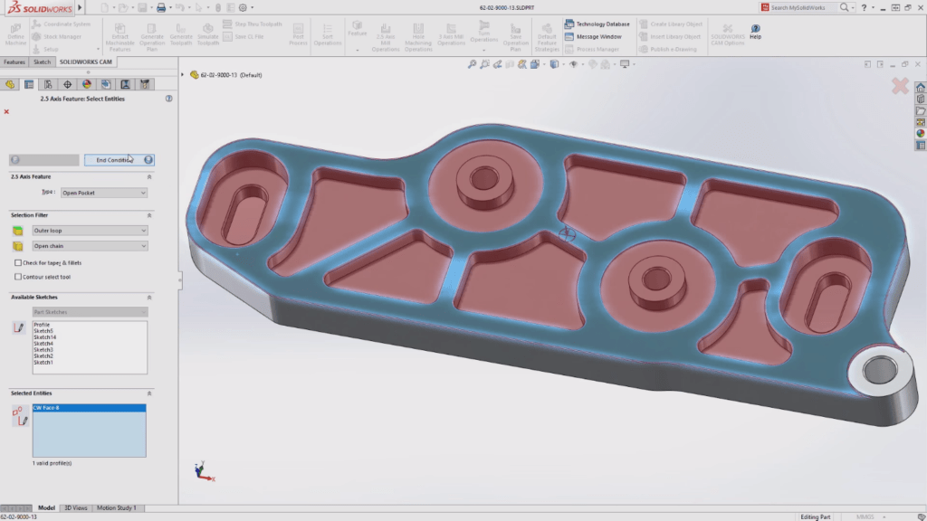Click the 2.5 Axis Mill Operations icon
Image resolution: width=927 pixels, height=521 pixels.
pyautogui.click(x=385, y=32)
